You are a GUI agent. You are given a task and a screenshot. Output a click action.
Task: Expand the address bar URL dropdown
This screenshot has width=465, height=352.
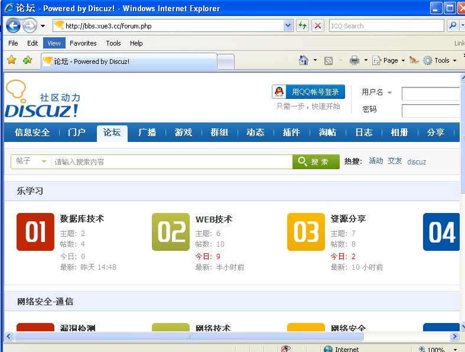pos(288,25)
